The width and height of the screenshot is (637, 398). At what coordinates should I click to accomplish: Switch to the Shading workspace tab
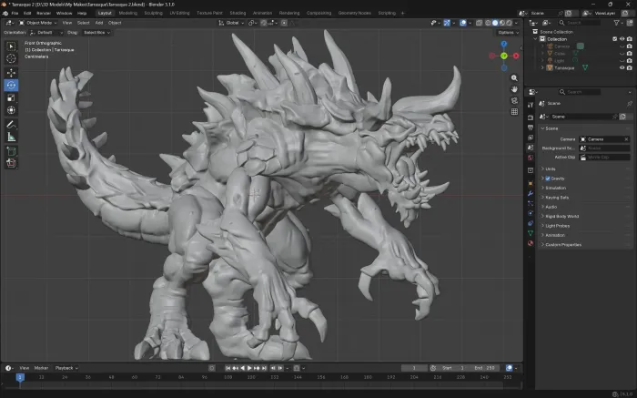click(238, 13)
